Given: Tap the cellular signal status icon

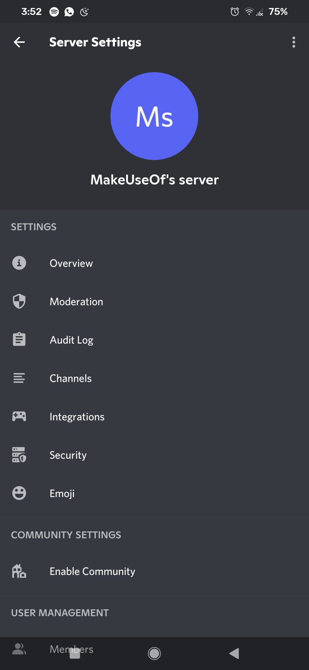Looking at the screenshot, I should pos(260,12).
